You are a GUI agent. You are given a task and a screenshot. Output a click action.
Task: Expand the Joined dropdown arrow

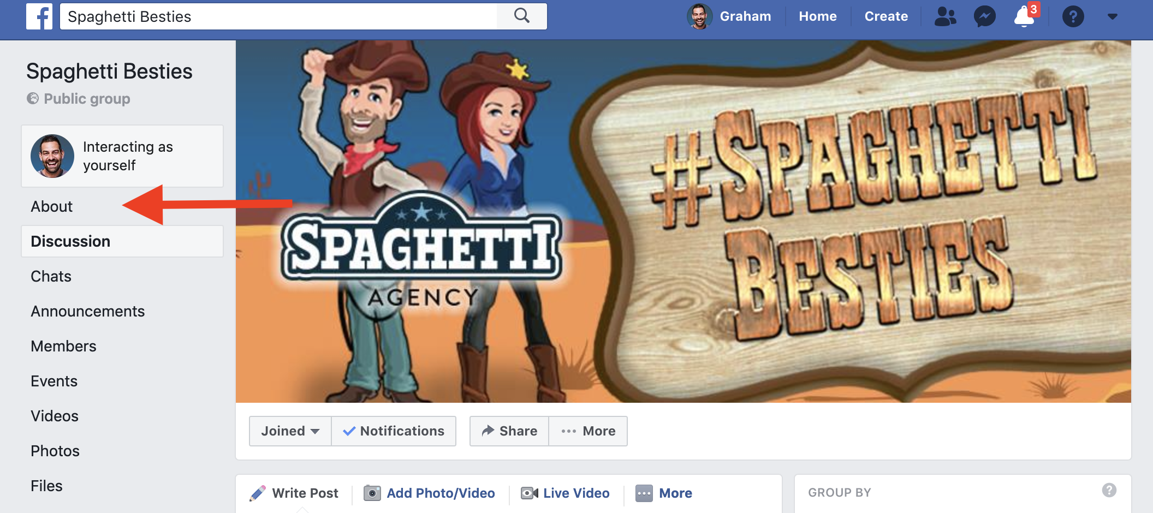pos(317,431)
